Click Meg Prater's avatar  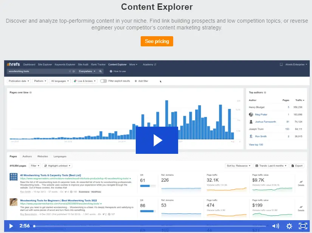click(x=251, y=114)
